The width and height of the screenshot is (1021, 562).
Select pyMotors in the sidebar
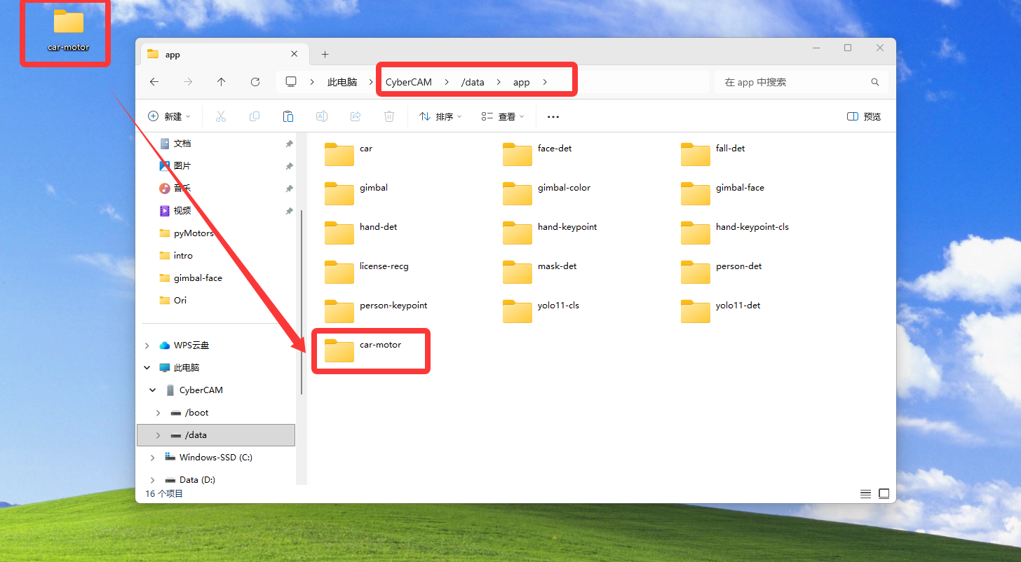tap(194, 233)
